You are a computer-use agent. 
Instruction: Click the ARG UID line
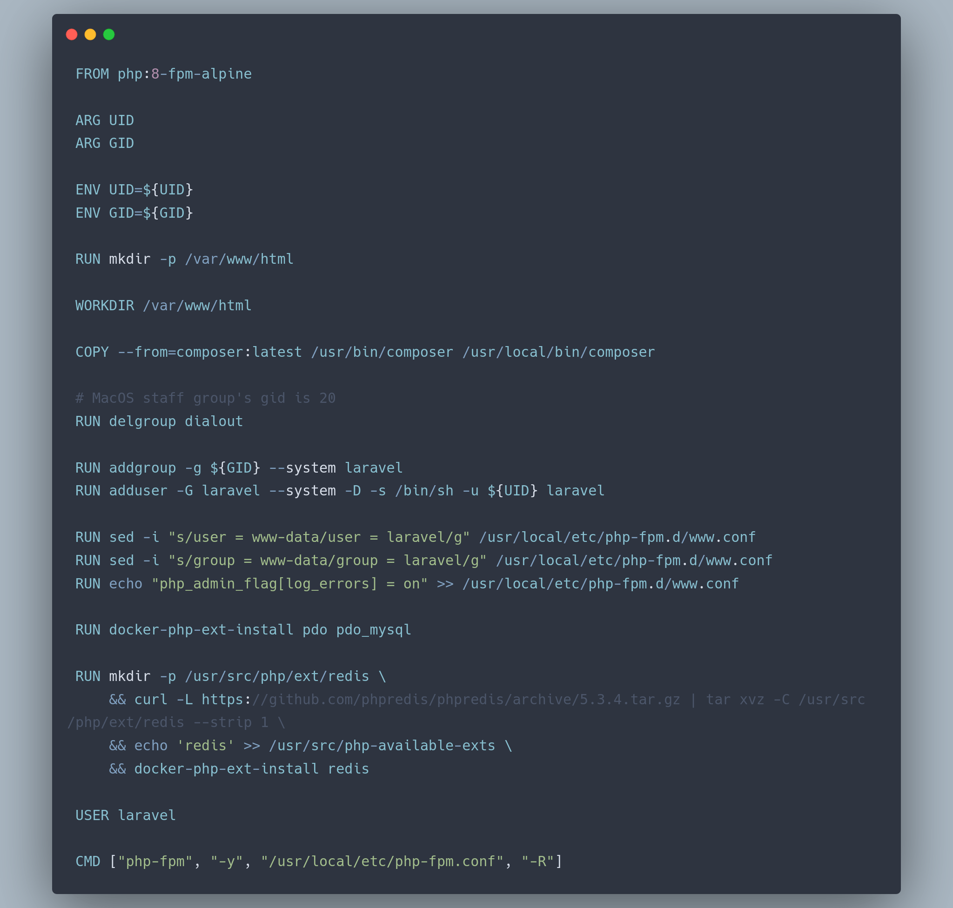[x=105, y=120]
